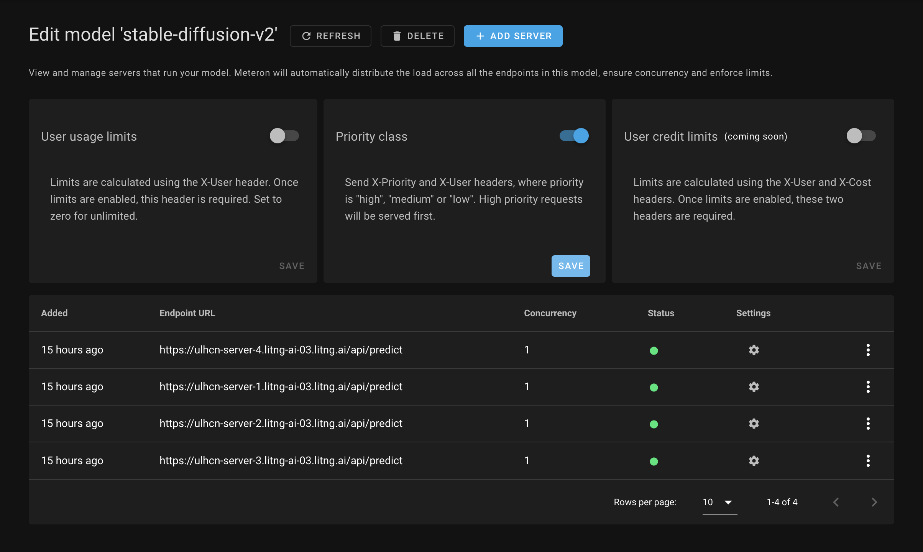Image resolution: width=923 pixels, height=552 pixels.
Task: Enable the User usage limits toggle
Action: pos(284,136)
